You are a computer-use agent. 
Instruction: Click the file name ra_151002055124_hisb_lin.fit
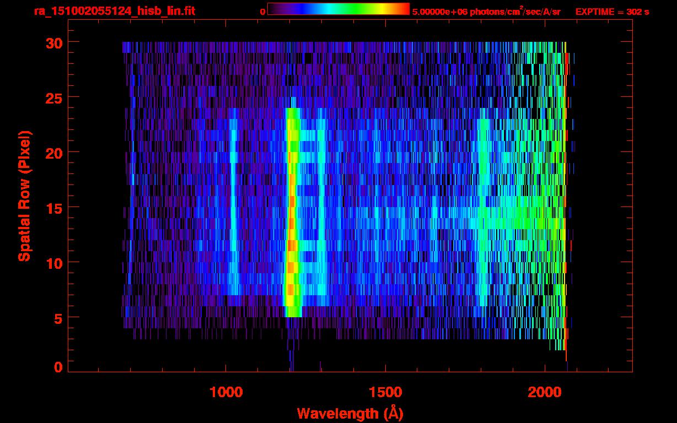coord(114,11)
